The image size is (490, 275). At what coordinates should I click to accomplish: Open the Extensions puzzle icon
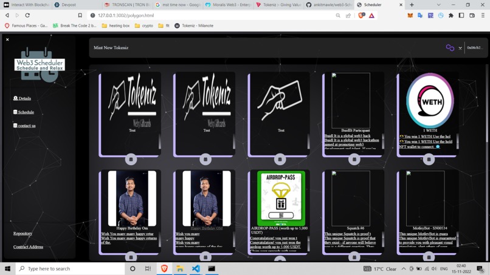click(x=451, y=15)
